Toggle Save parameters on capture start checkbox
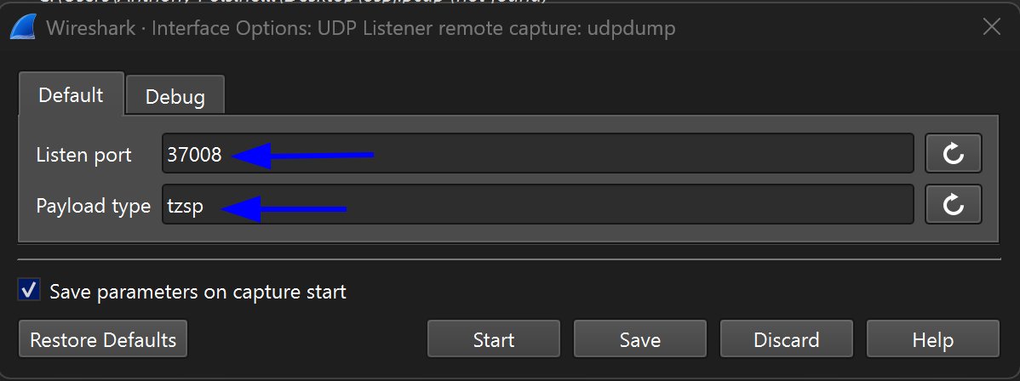The width and height of the screenshot is (1020, 381). click(x=29, y=292)
